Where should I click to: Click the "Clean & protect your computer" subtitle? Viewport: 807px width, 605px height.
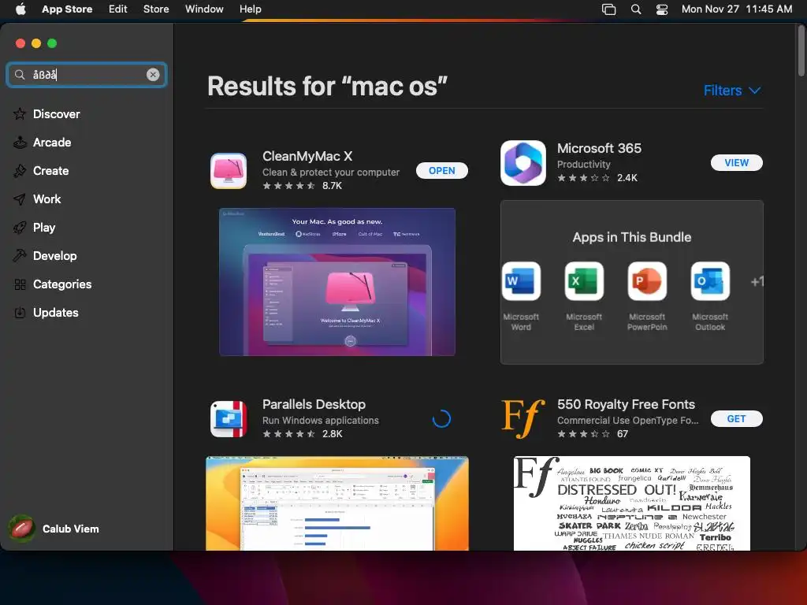[x=331, y=173]
